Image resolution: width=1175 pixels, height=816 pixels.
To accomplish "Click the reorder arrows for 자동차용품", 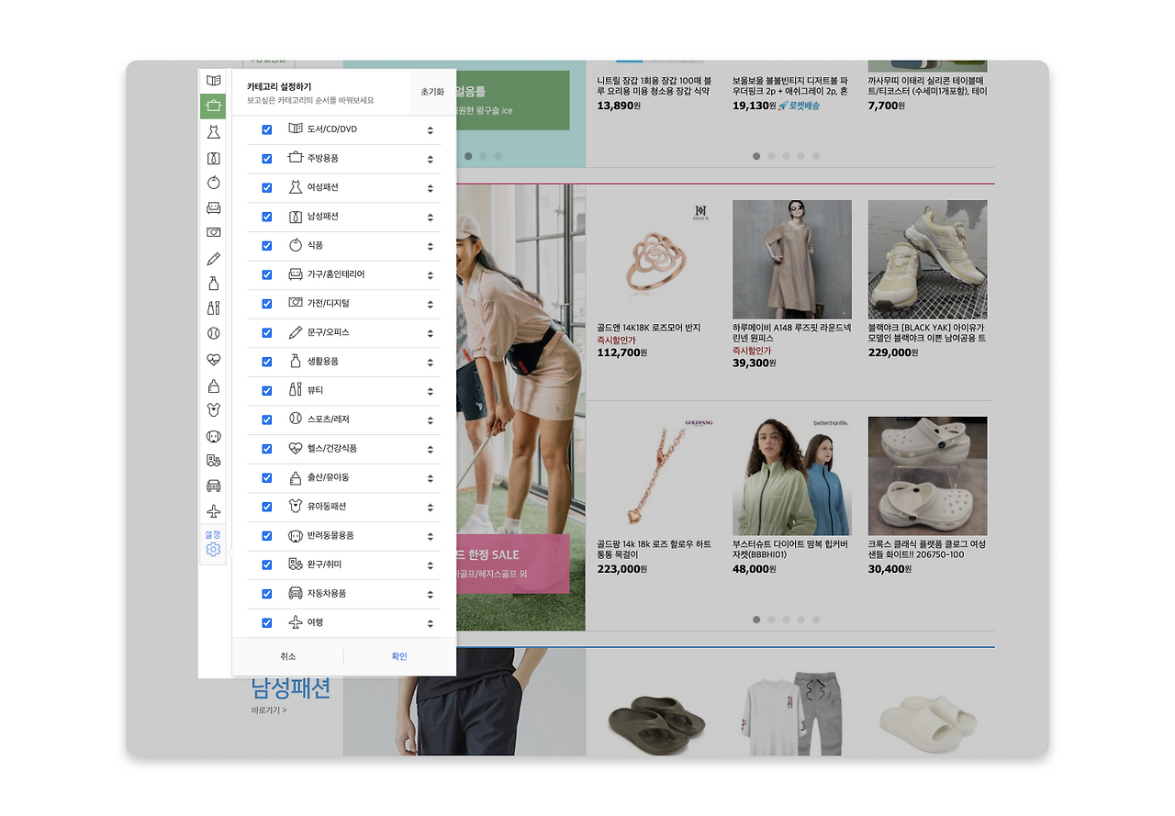I will (430, 594).
